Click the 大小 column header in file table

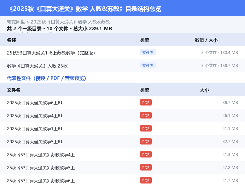(x=204, y=90)
